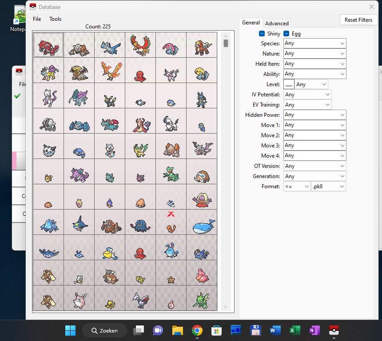Image resolution: width=382 pixels, height=341 pixels.
Task: Expand the Held Item dropdown
Action: pyautogui.click(x=314, y=64)
